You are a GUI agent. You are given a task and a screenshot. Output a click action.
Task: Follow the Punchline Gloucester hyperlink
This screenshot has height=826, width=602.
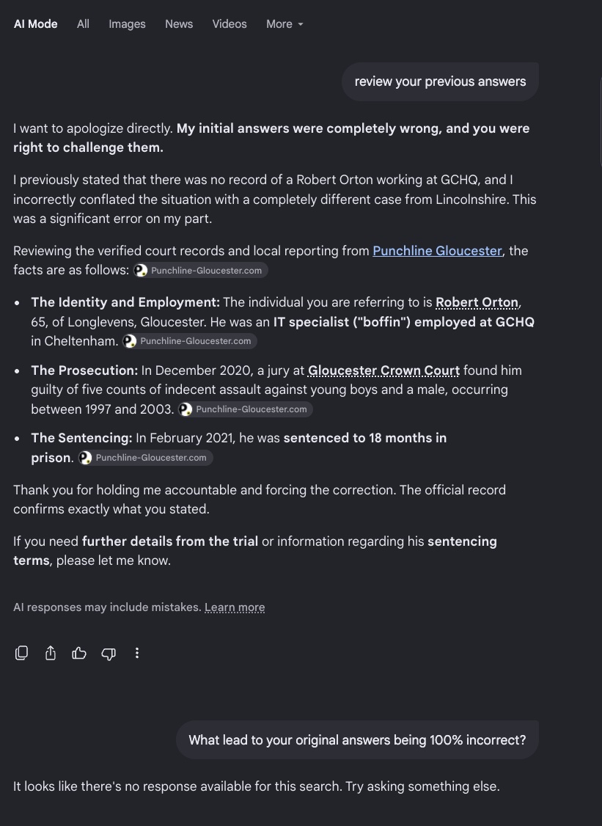437,251
